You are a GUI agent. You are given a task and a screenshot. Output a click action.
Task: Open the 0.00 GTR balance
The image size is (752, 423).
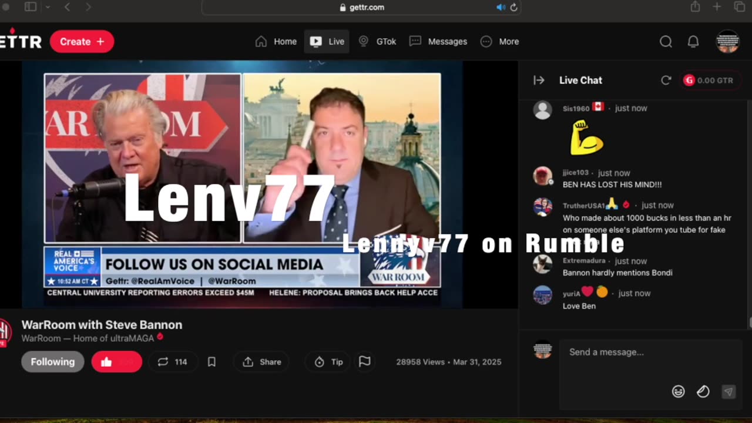[x=709, y=80]
